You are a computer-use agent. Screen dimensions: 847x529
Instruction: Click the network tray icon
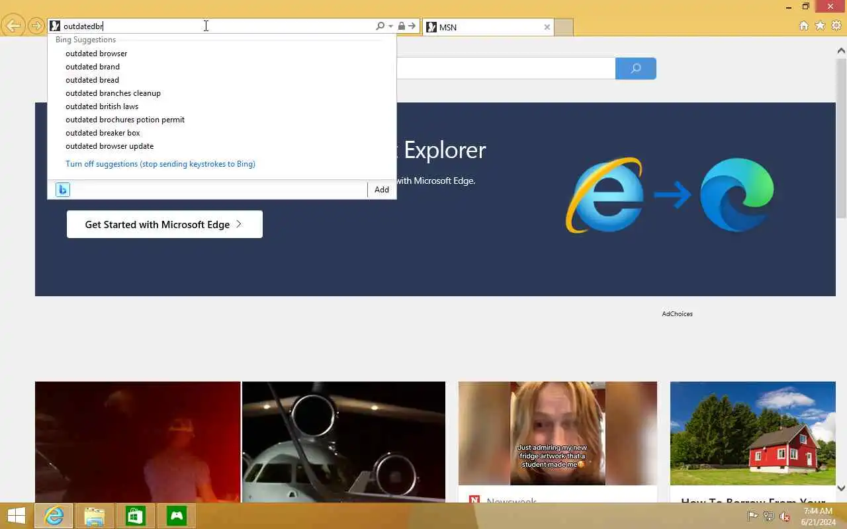point(768,516)
